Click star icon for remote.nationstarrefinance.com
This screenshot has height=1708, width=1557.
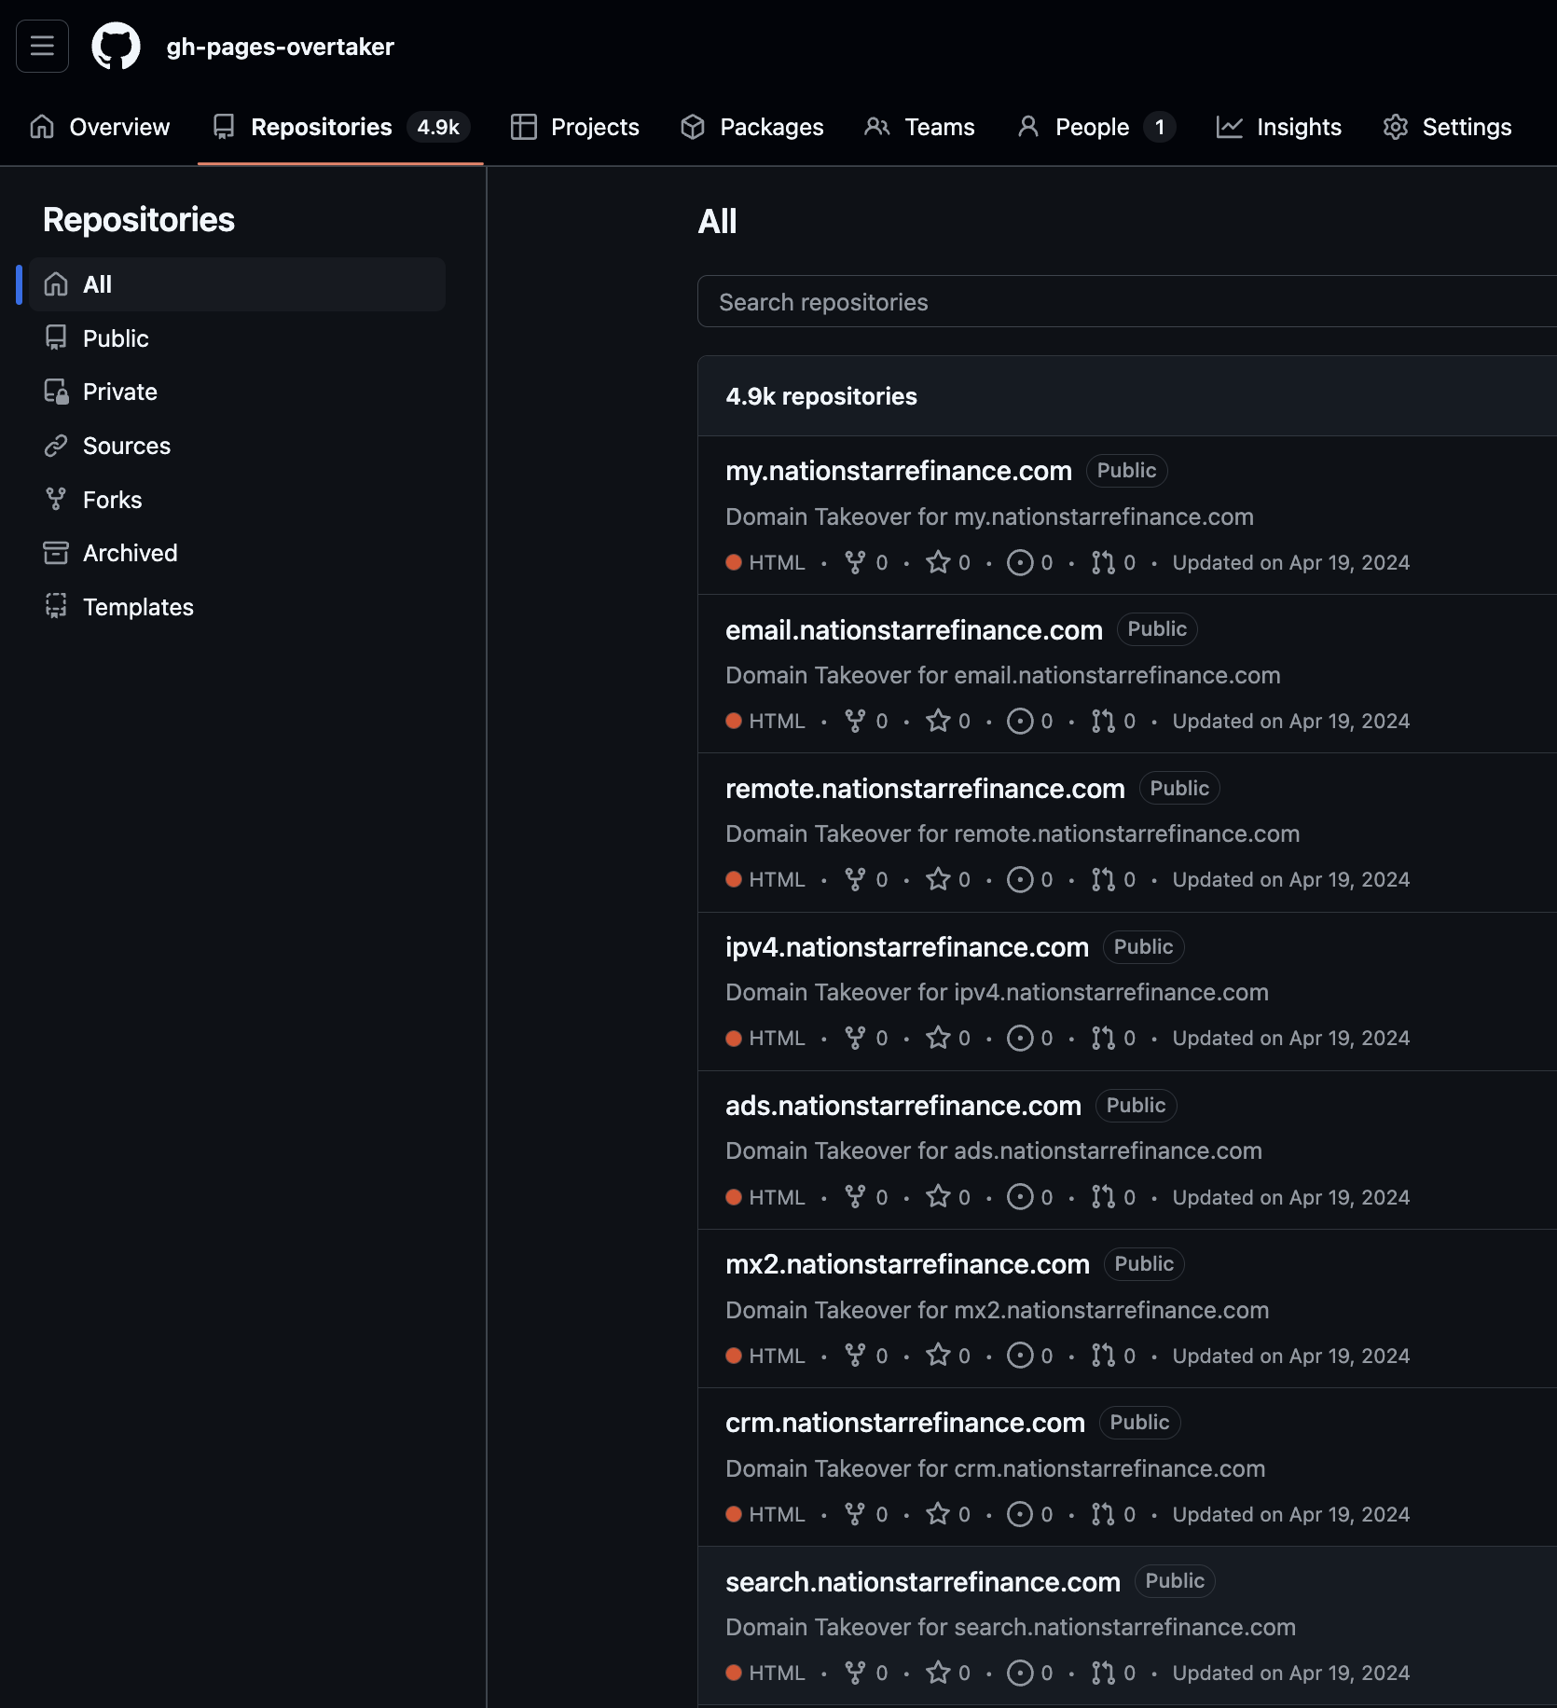click(x=938, y=879)
